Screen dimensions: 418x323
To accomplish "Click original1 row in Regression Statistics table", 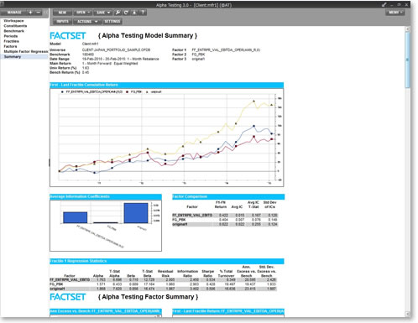I will (x=163, y=289).
